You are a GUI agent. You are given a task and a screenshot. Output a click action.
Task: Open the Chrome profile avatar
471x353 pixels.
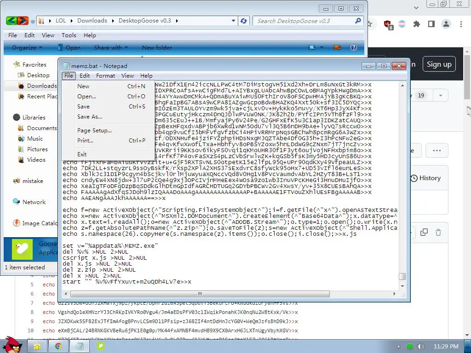(446, 24)
